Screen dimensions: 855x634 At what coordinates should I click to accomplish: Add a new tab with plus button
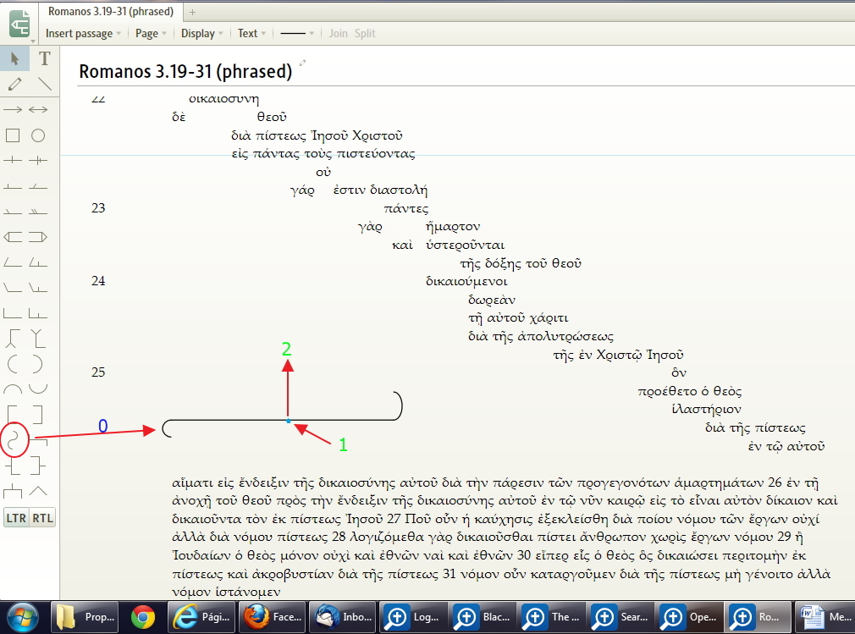(x=192, y=12)
